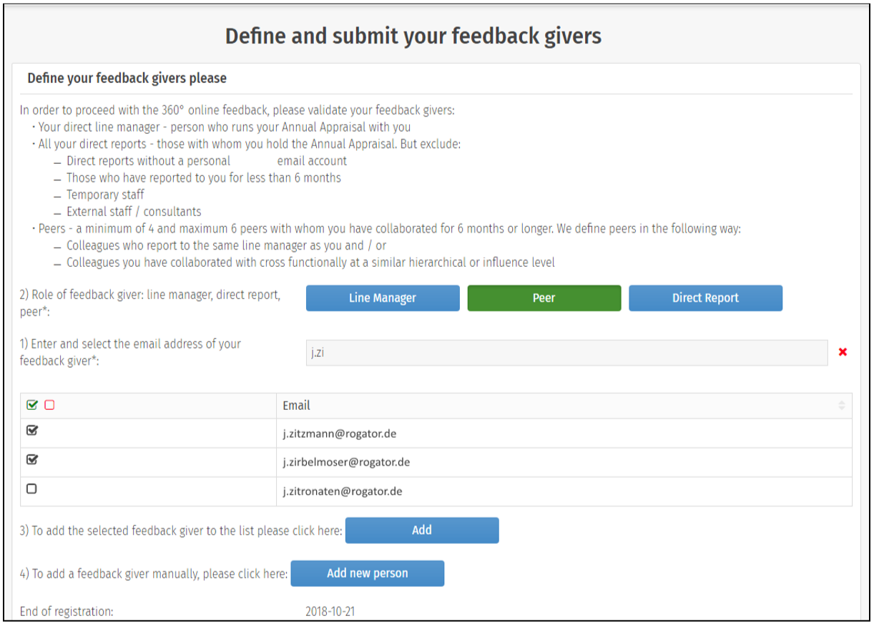
Task: Tick the j.zitronaten@rogator.de checkbox
Action: coord(32,489)
